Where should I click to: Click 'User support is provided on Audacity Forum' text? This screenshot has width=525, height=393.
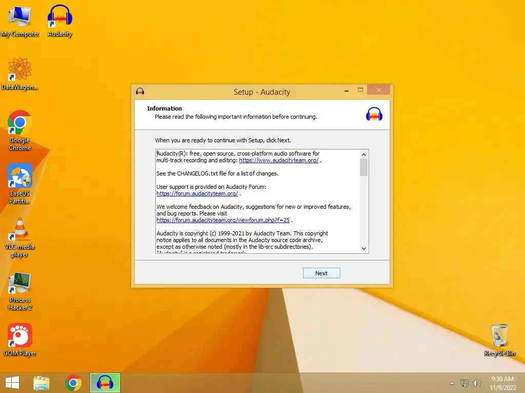[211, 187]
